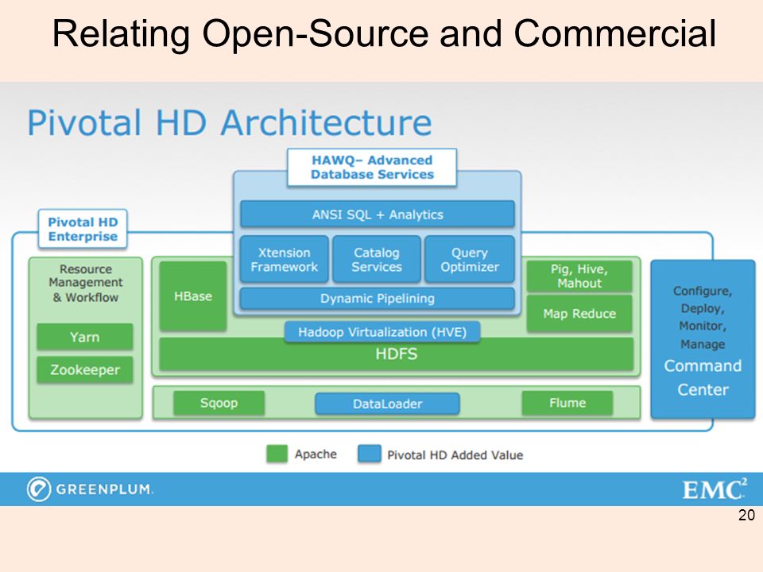Select the DataLoader box
This screenshot has width=763, height=572.
387,404
